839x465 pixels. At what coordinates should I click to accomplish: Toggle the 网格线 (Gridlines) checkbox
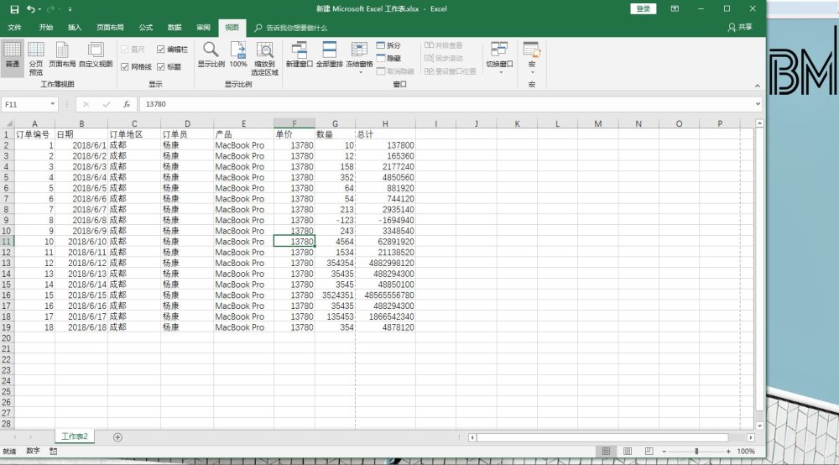pos(125,66)
